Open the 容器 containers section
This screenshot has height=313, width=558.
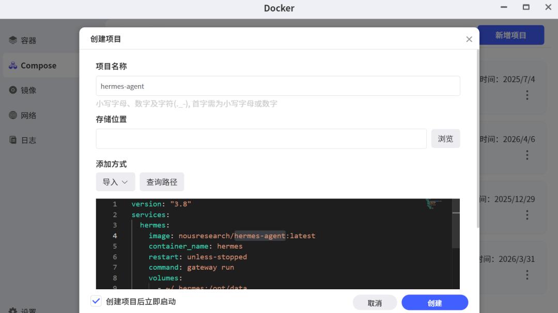[x=28, y=41]
